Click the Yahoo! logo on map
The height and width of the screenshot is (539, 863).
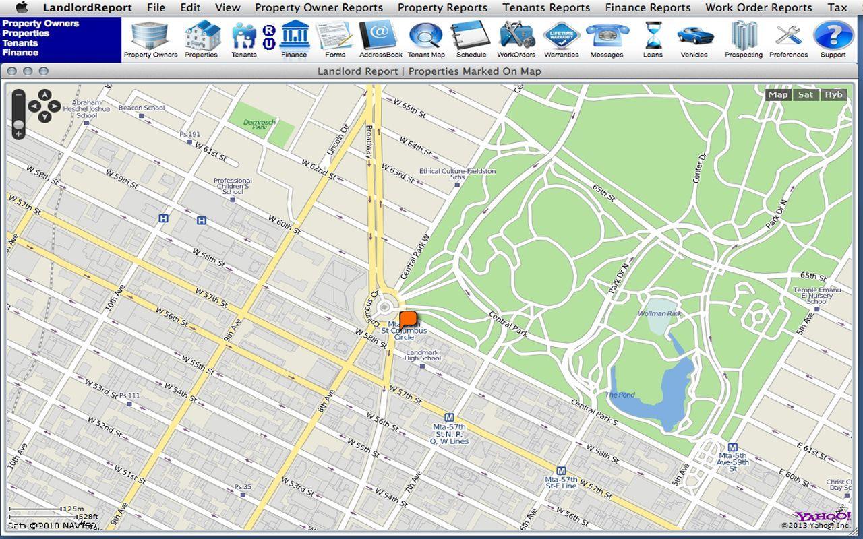coord(822,516)
